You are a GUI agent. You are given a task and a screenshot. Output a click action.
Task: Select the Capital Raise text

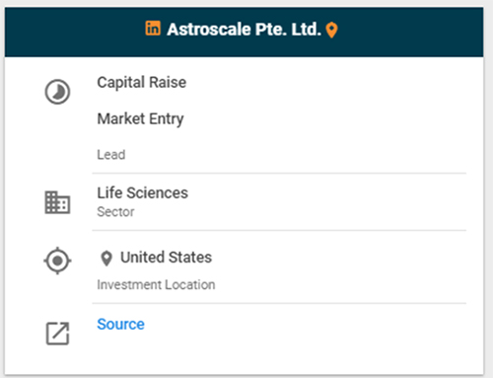pos(142,82)
